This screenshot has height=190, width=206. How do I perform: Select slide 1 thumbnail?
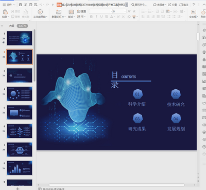tap(20, 38)
